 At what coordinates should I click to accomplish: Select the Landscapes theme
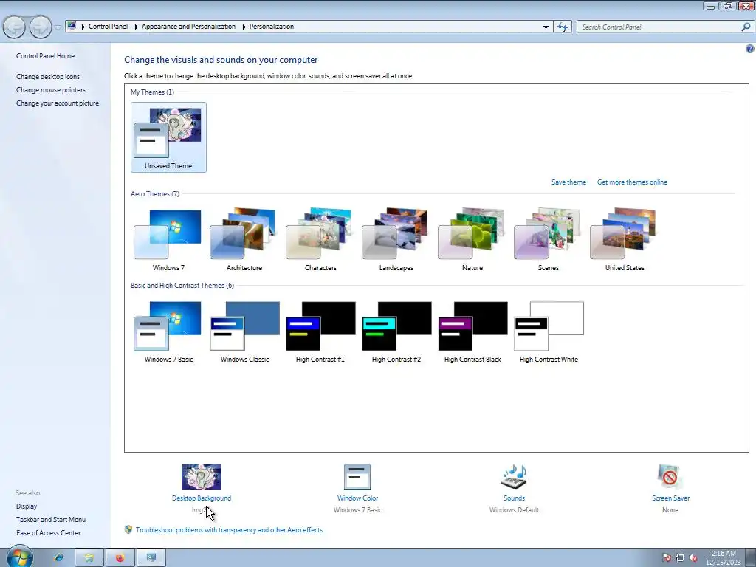coord(396,240)
